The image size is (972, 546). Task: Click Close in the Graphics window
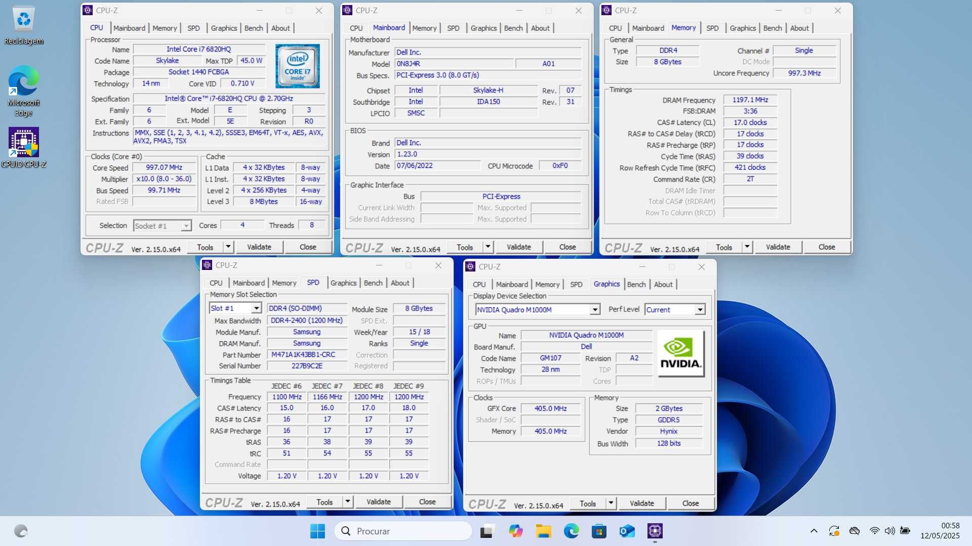point(691,503)
